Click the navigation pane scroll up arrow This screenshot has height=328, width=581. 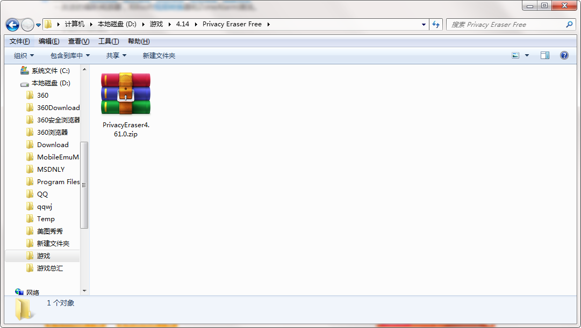(84, 69)
